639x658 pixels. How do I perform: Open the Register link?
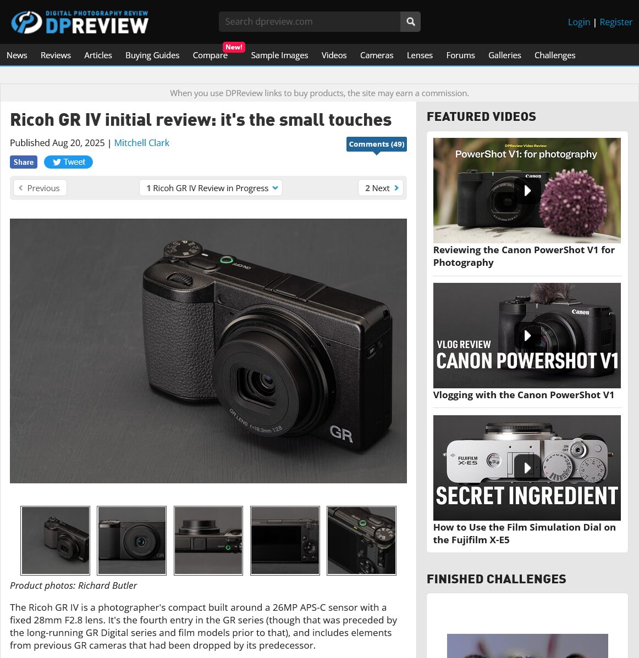616,22
